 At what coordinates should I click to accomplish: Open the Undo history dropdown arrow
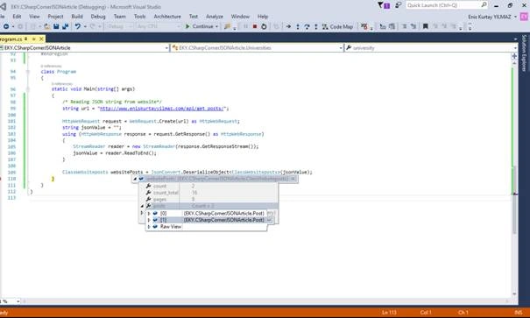(85, 26)
